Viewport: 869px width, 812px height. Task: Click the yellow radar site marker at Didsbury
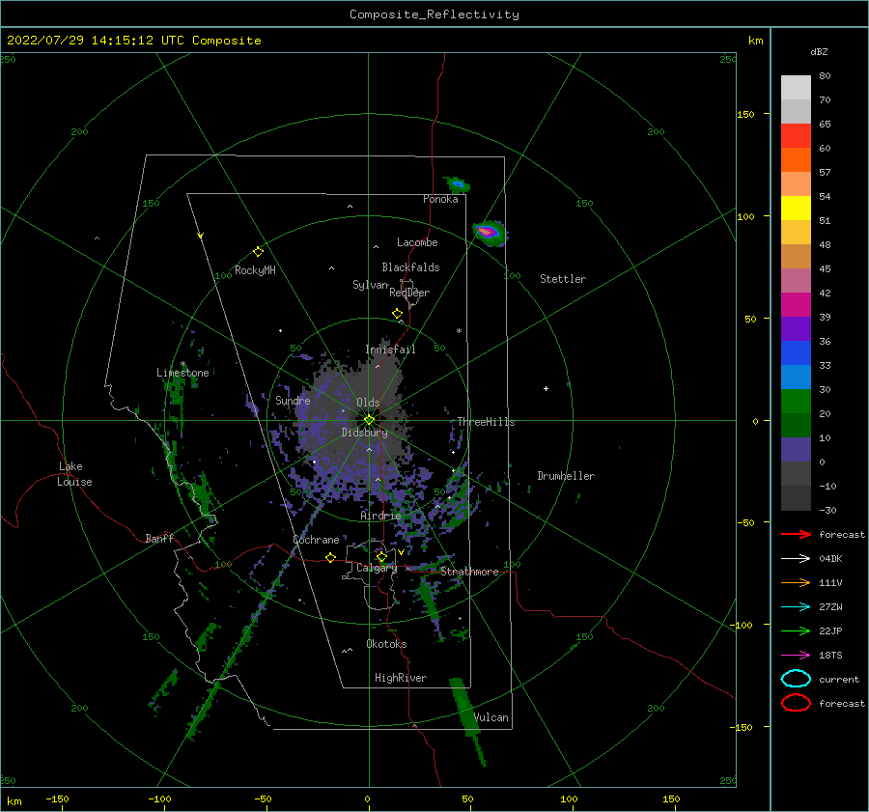(369, 420)
